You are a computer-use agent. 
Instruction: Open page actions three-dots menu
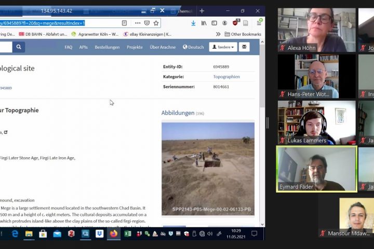[138, 23]
